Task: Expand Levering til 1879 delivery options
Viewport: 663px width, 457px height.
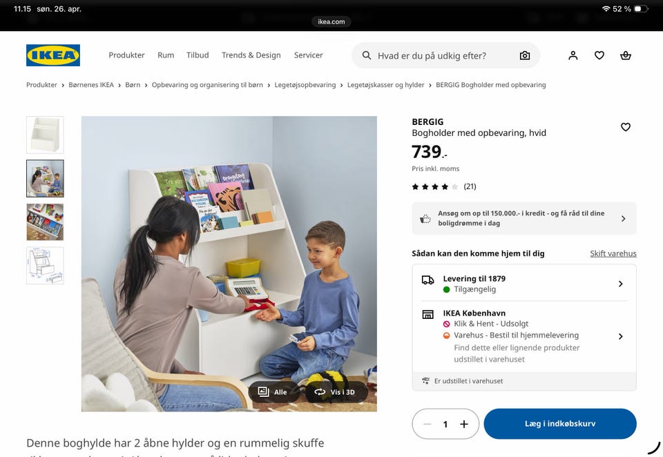Action: tap(524, 284)
